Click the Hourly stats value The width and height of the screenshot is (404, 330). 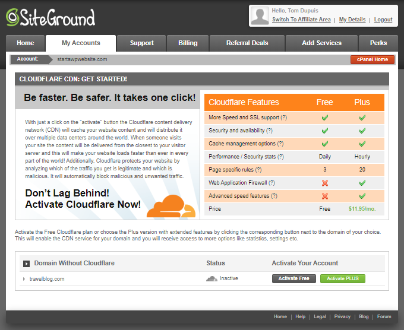362,157
